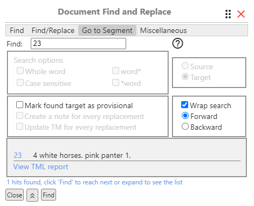254x206 pixels.
Task: Select the Go to Segment tab
Action: pos(107,30)
